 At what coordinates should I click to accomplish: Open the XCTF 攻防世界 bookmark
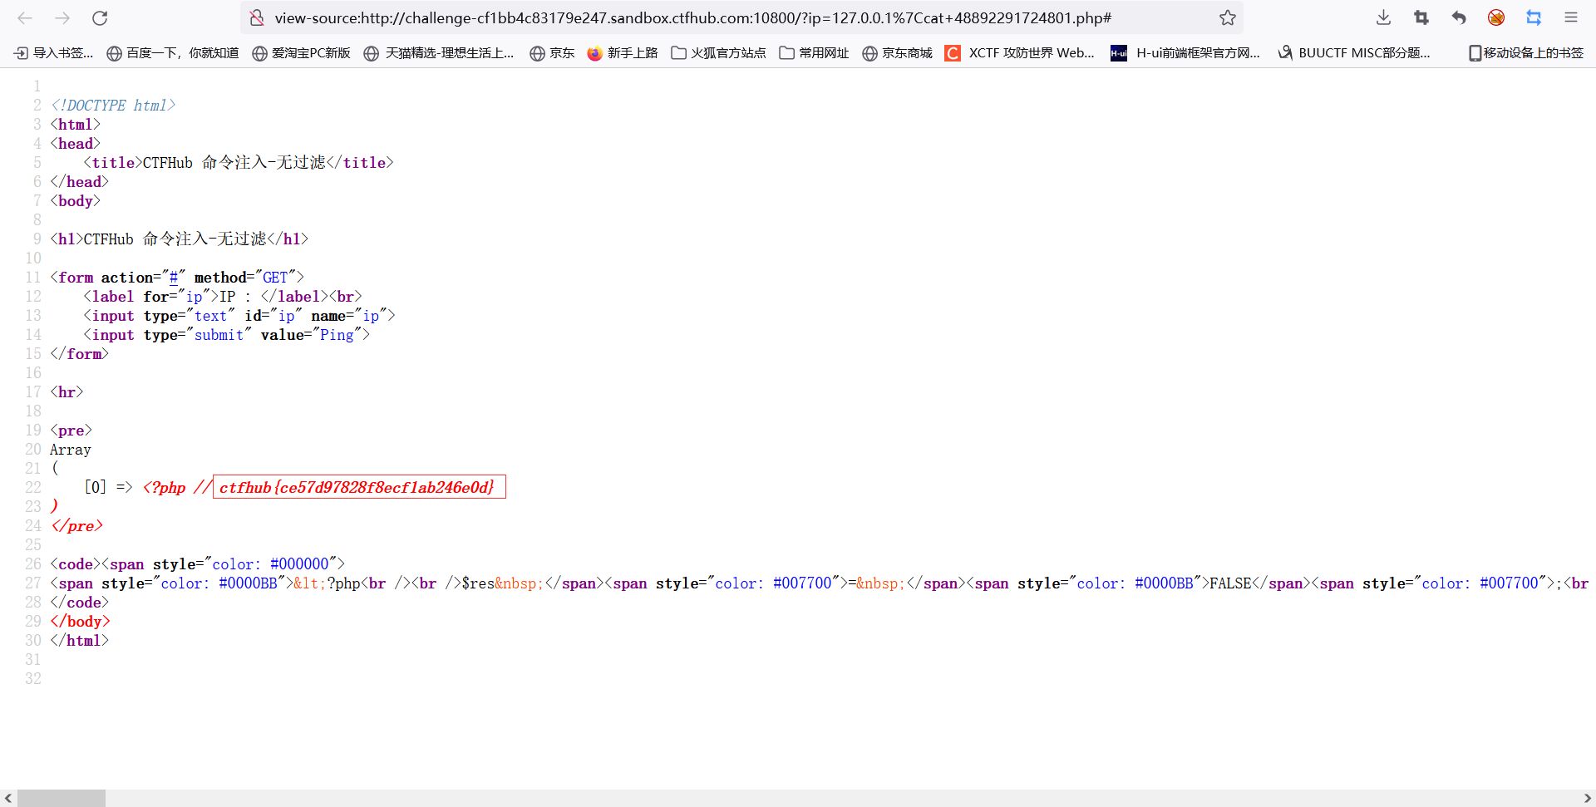(x=1021, y=53)
